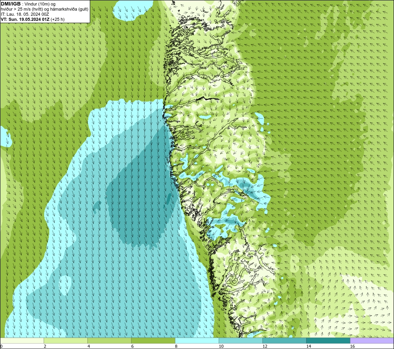
Task: Click the green 4–6 m/s scale swatch
Action: (x=109, y=340)
